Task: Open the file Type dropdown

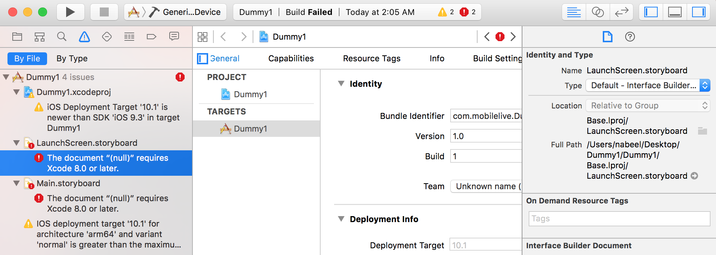Action: click(x=648, y=86)
